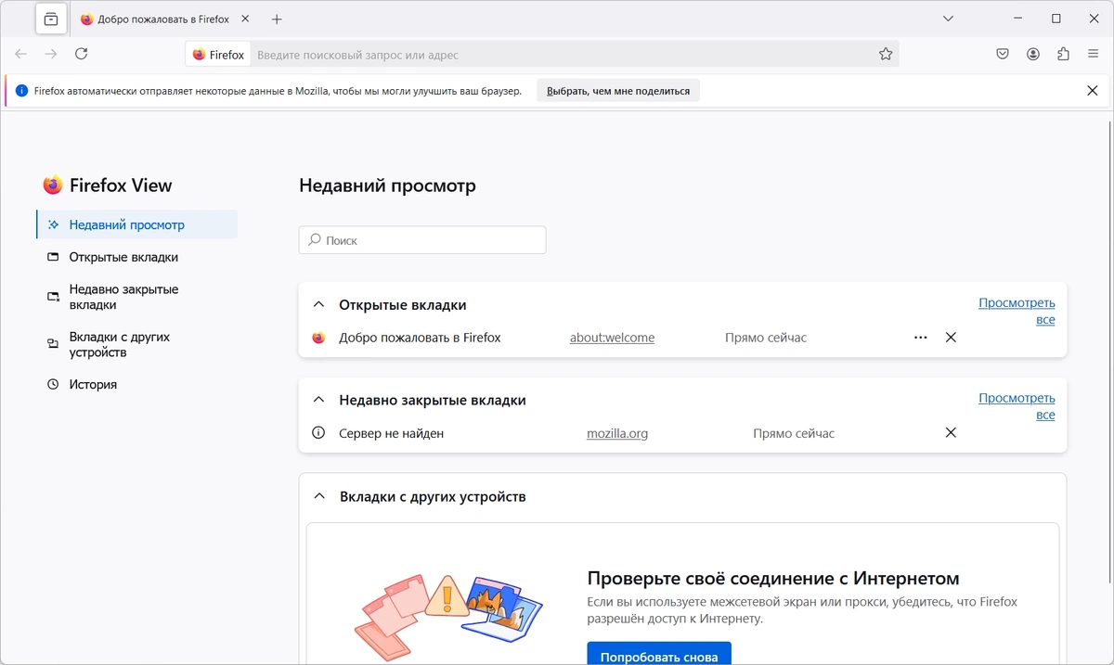
Task: Select Вкладки с других устройств in sidebar
Action: [x=137, y=345]
